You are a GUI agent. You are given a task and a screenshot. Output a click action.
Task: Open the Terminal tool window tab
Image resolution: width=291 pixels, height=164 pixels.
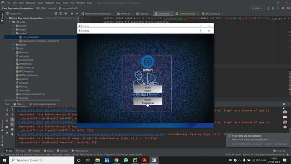62,151
